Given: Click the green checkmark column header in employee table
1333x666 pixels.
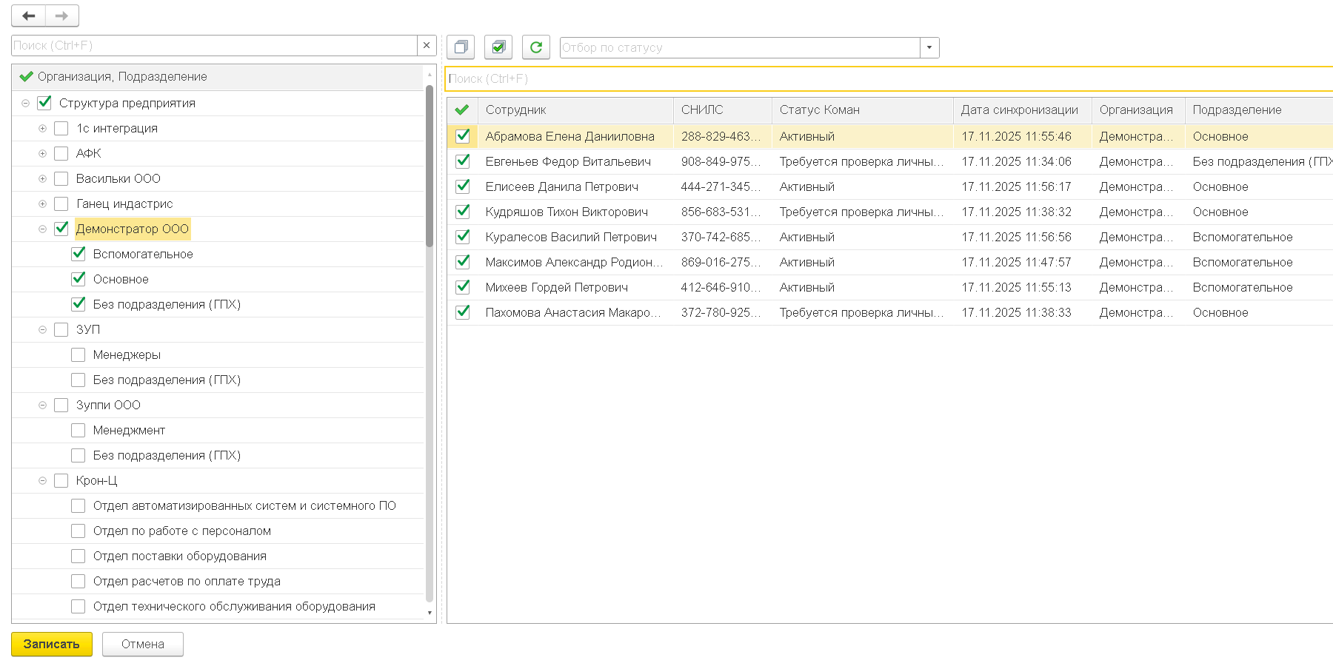Looking at the screenshot, I should point(462,110).
